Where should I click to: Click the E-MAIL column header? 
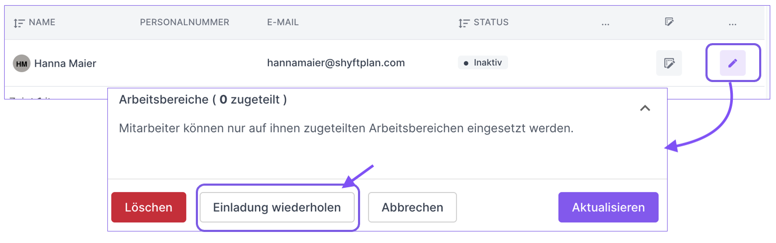tap(283, 22)
